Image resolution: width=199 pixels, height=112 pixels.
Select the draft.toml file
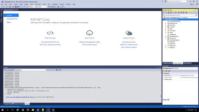point(172,44)
